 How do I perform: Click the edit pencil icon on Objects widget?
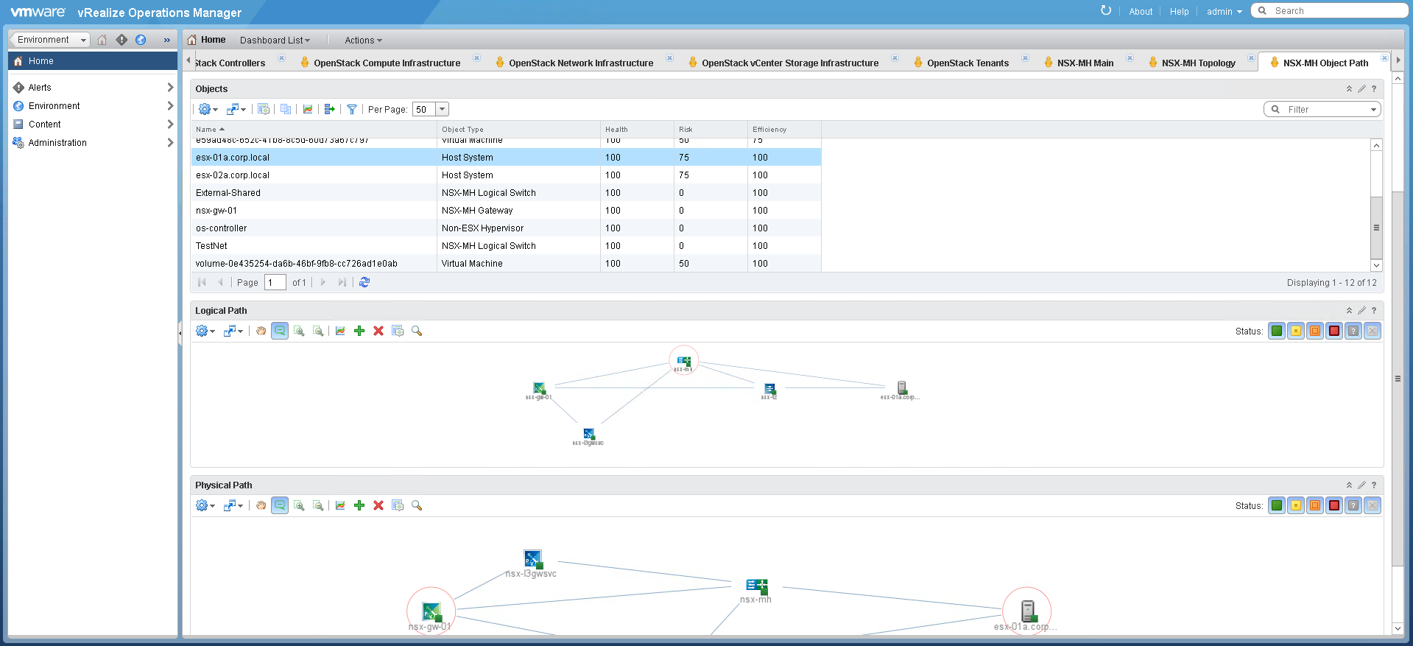[1361, 89]
